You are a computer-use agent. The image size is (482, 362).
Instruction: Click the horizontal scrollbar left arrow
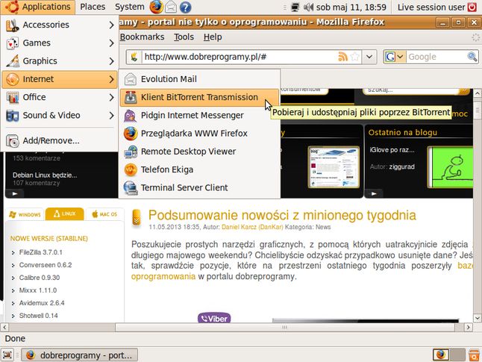point(4,327)
